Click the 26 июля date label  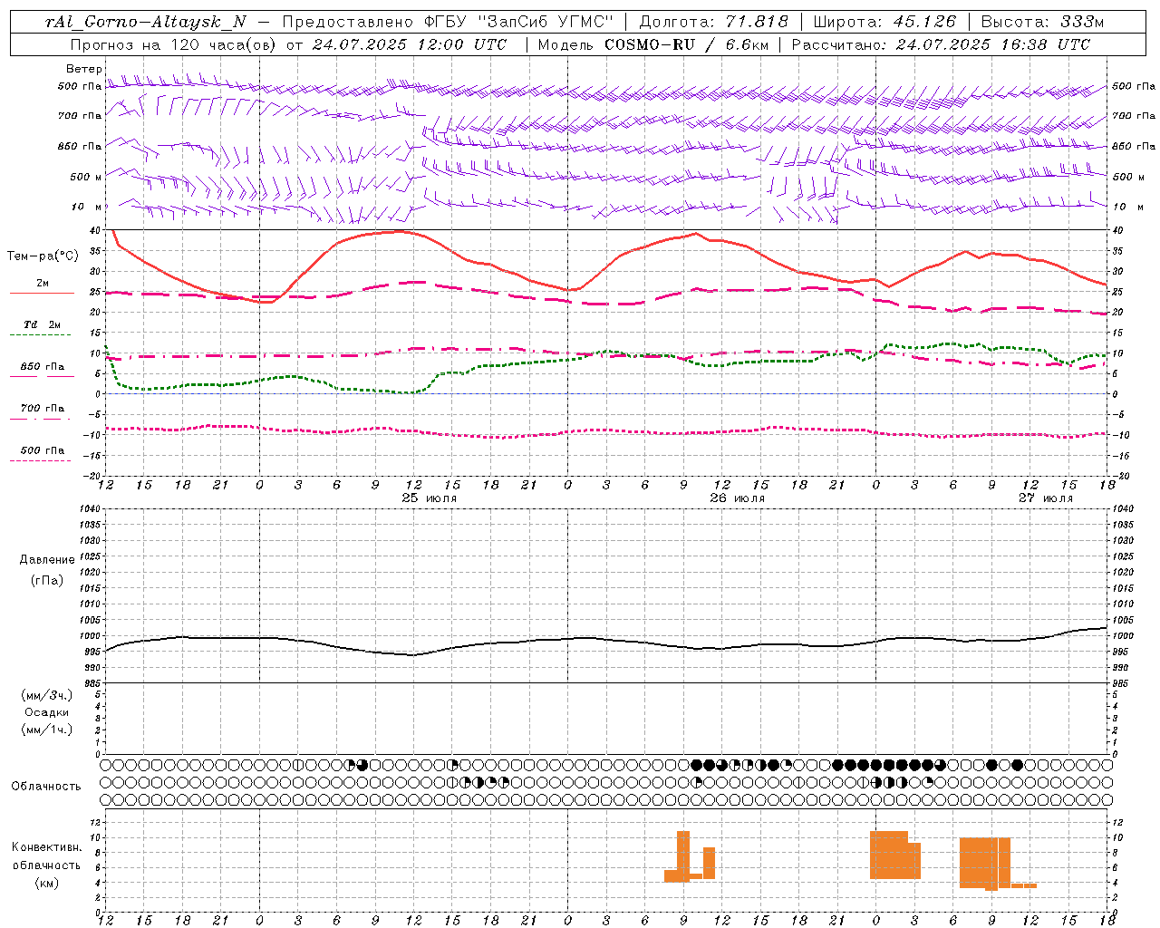coord(738,498)
